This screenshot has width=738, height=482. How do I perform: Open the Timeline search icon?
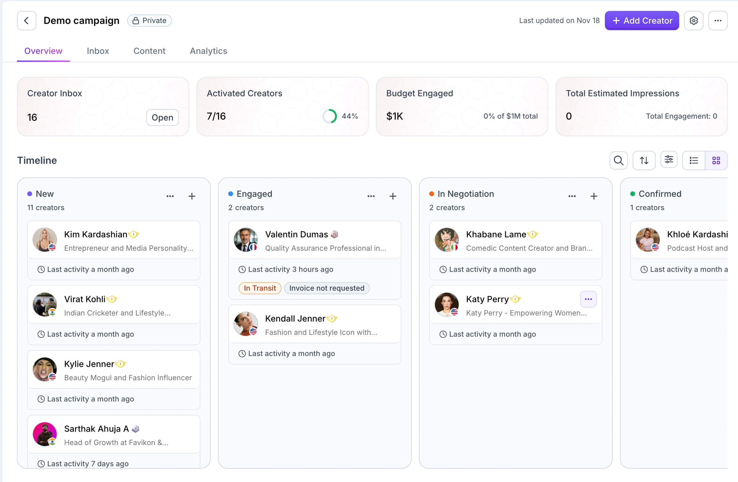point(618,160)
